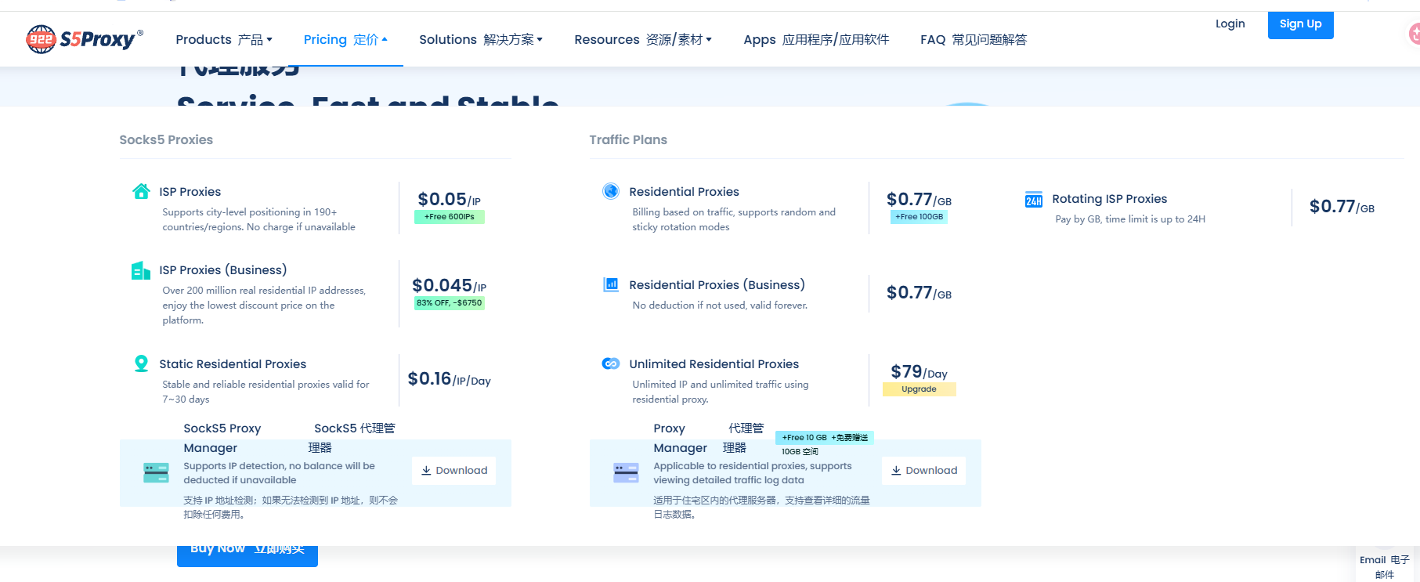Click Residential Proxies (Business) $0.77/GB price
This screenshot has height=582, width=1420.
tap(920, 293)
